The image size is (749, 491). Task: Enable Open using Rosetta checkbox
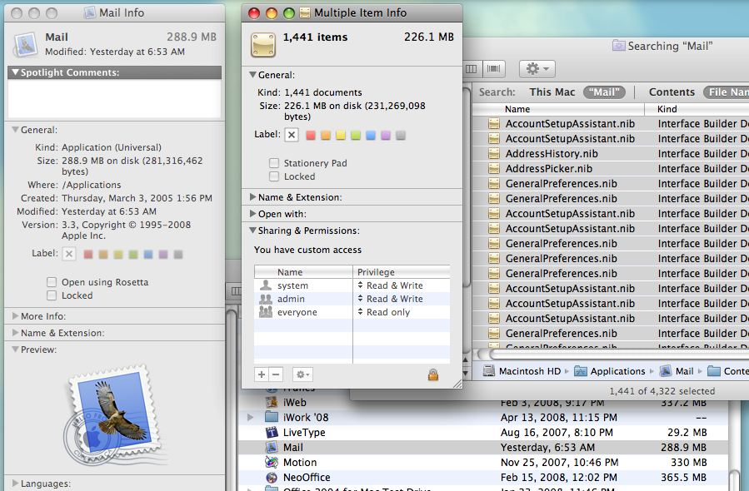coord(52,282)
